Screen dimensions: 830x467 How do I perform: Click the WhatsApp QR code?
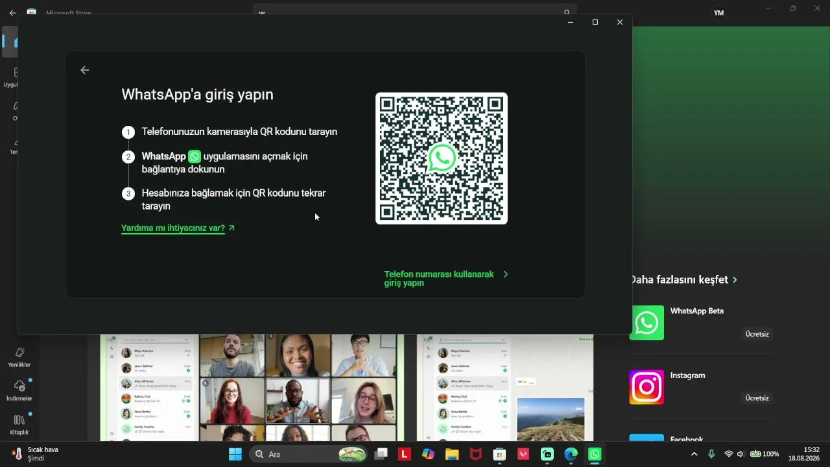point(442,158)
